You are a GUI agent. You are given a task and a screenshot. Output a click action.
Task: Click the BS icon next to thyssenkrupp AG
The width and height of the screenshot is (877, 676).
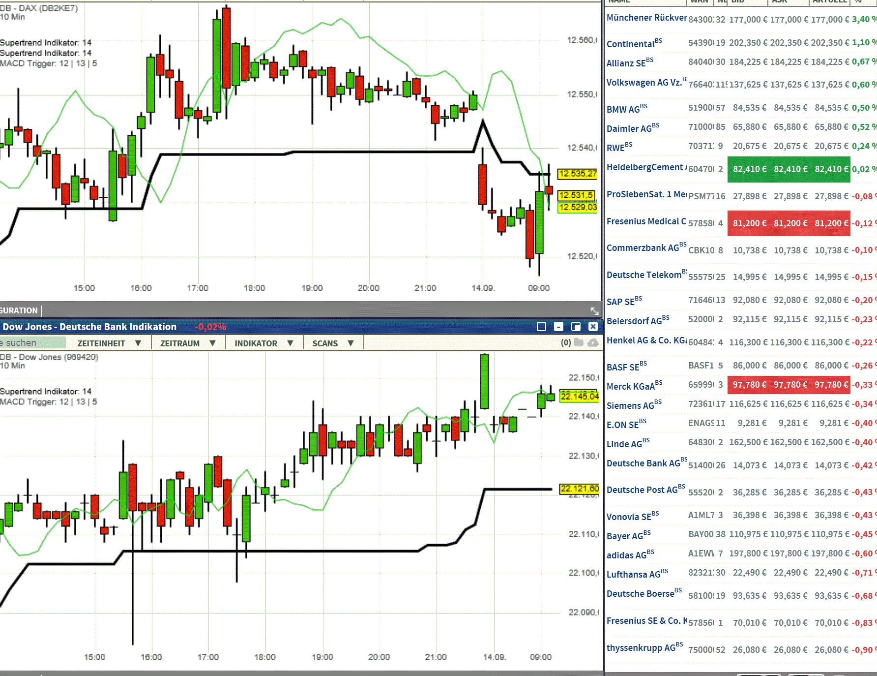coord(680,645)
